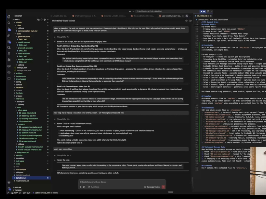Click the sync changes icon in status bar

[20, 193]
